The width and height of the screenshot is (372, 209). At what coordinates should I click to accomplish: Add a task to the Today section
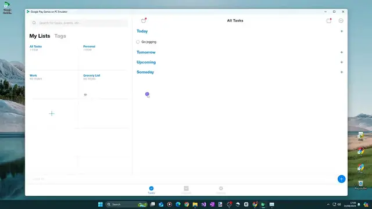[342, 31]
